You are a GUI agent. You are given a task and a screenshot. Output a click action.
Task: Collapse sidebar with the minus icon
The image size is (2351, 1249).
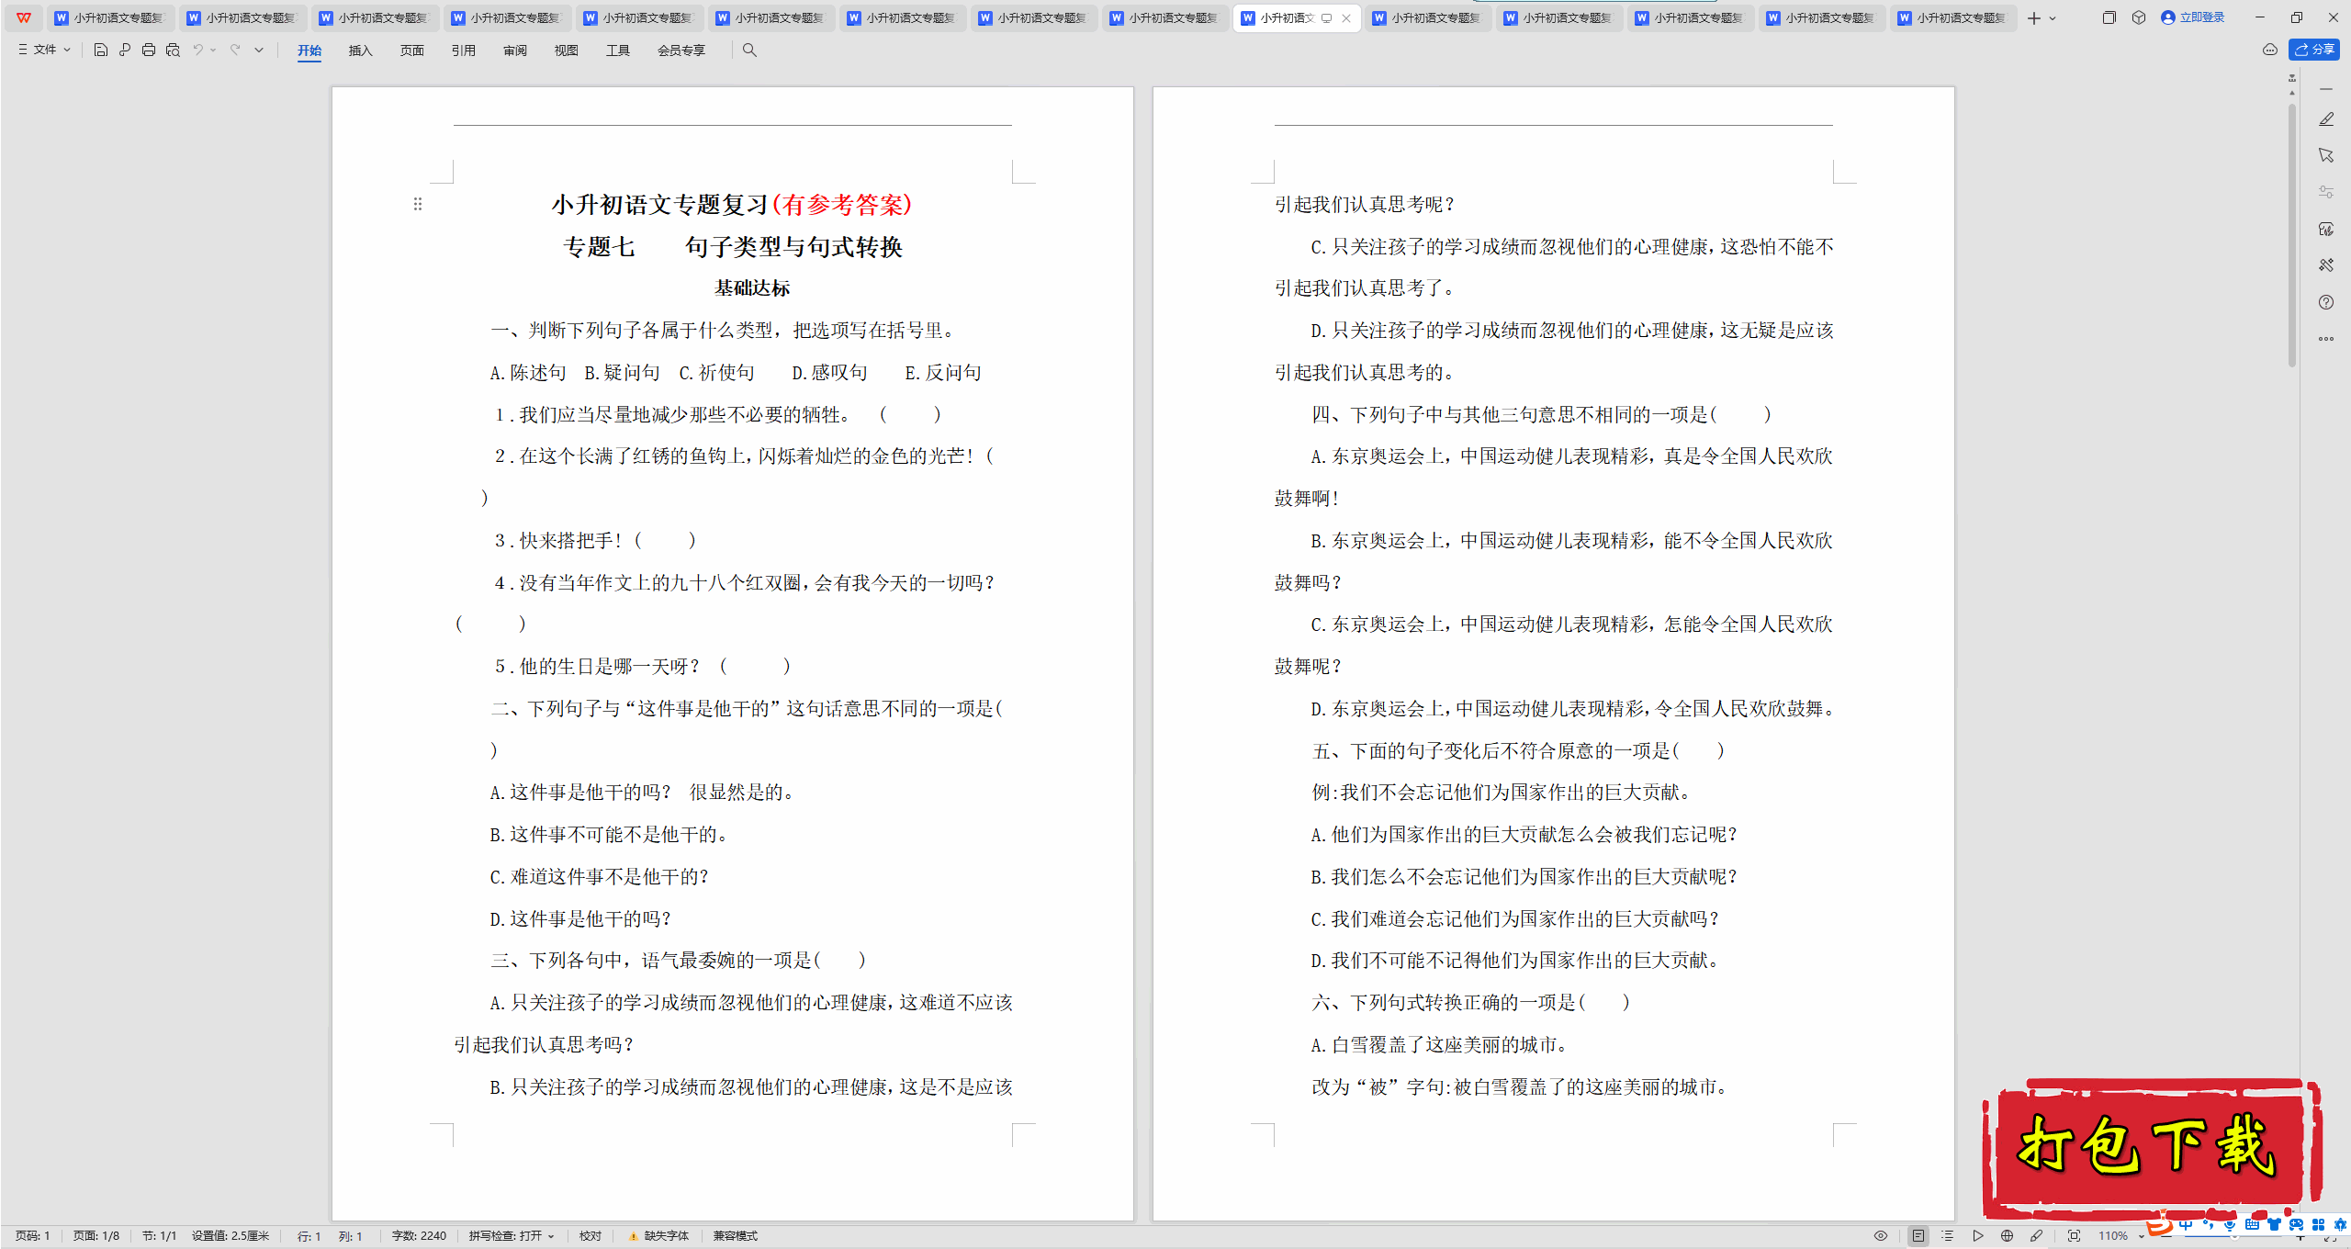tap(2326, 89)
